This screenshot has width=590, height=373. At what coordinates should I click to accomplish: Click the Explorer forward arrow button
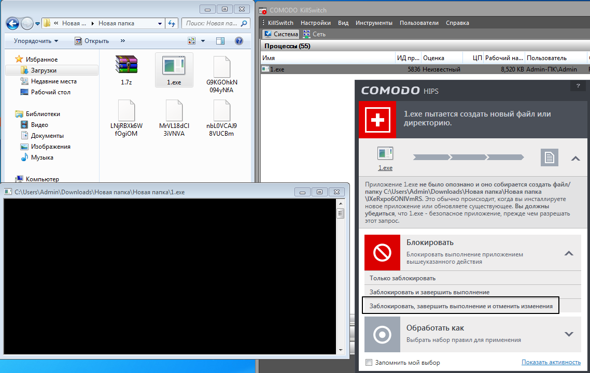[x=27, y=24]
